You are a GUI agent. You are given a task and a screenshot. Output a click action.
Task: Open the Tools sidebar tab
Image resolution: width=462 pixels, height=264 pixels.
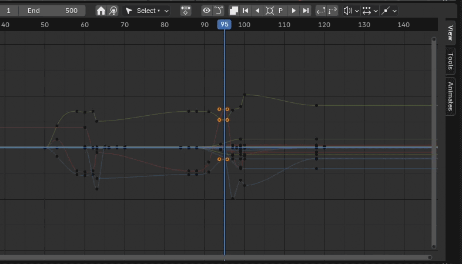click(450, 61)
